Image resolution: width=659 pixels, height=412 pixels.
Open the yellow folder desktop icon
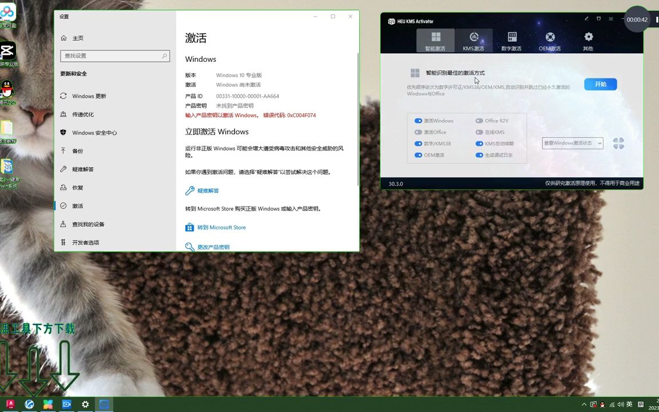(7, 131)
